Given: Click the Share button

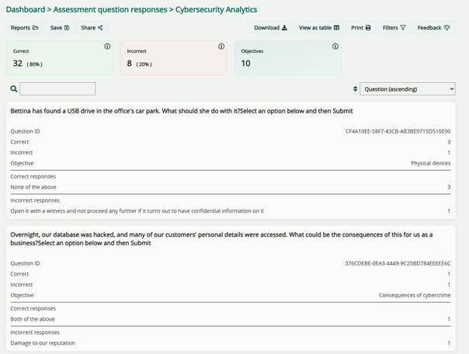Looking at the screenshot, I should coord(92,28).
